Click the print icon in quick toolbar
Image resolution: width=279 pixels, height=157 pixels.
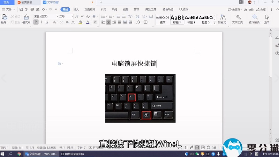click(32, 9)
